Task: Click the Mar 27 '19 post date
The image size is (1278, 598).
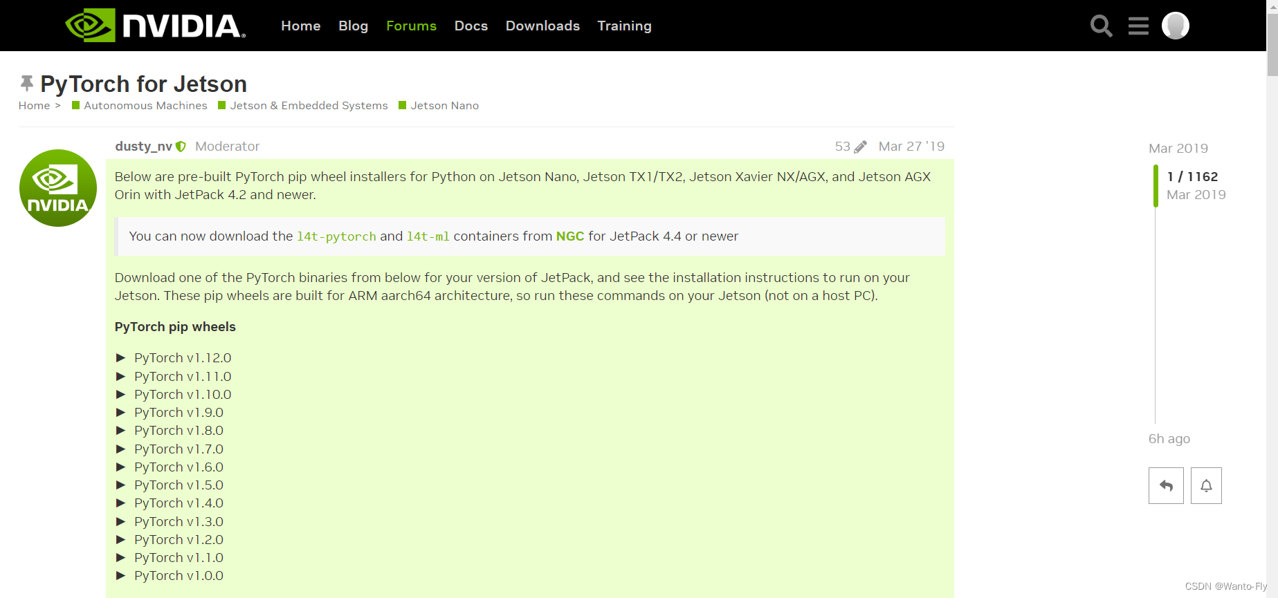Action: 911,147
